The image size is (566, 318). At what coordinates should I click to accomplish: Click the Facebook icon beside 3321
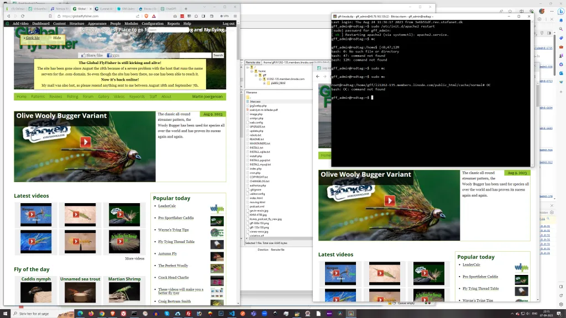click(x=109, y=55)
